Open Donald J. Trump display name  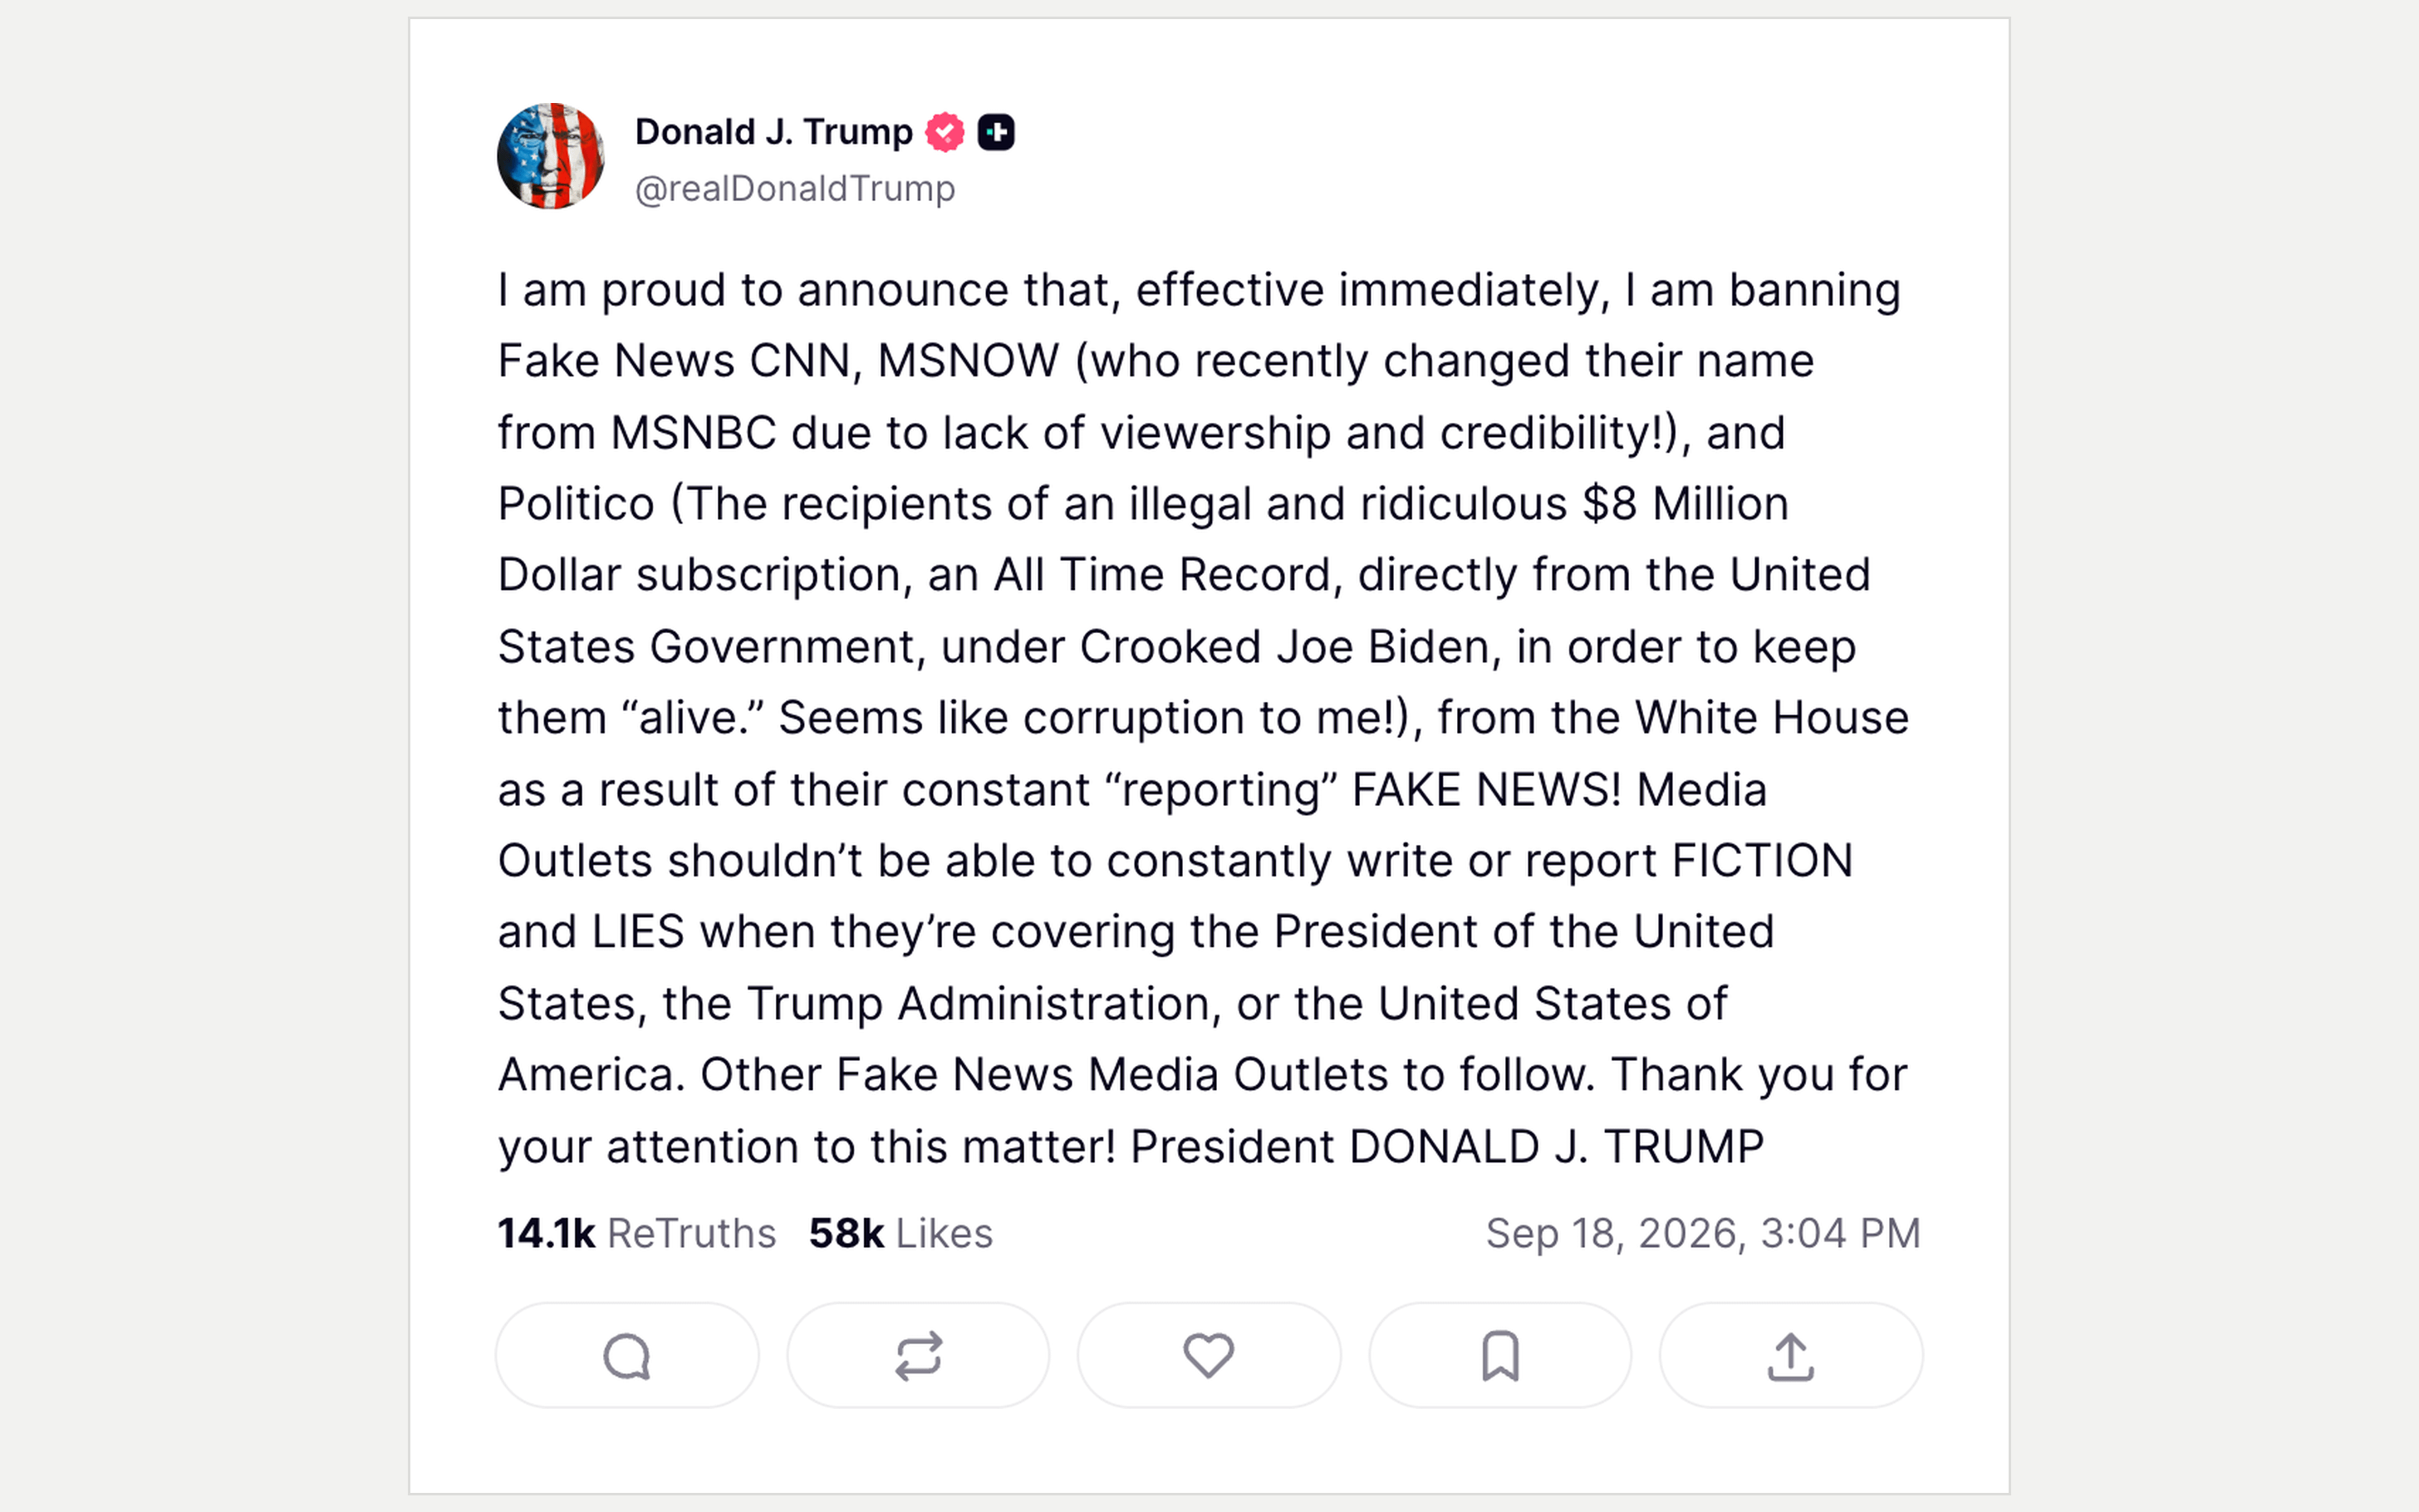[773, 132]
